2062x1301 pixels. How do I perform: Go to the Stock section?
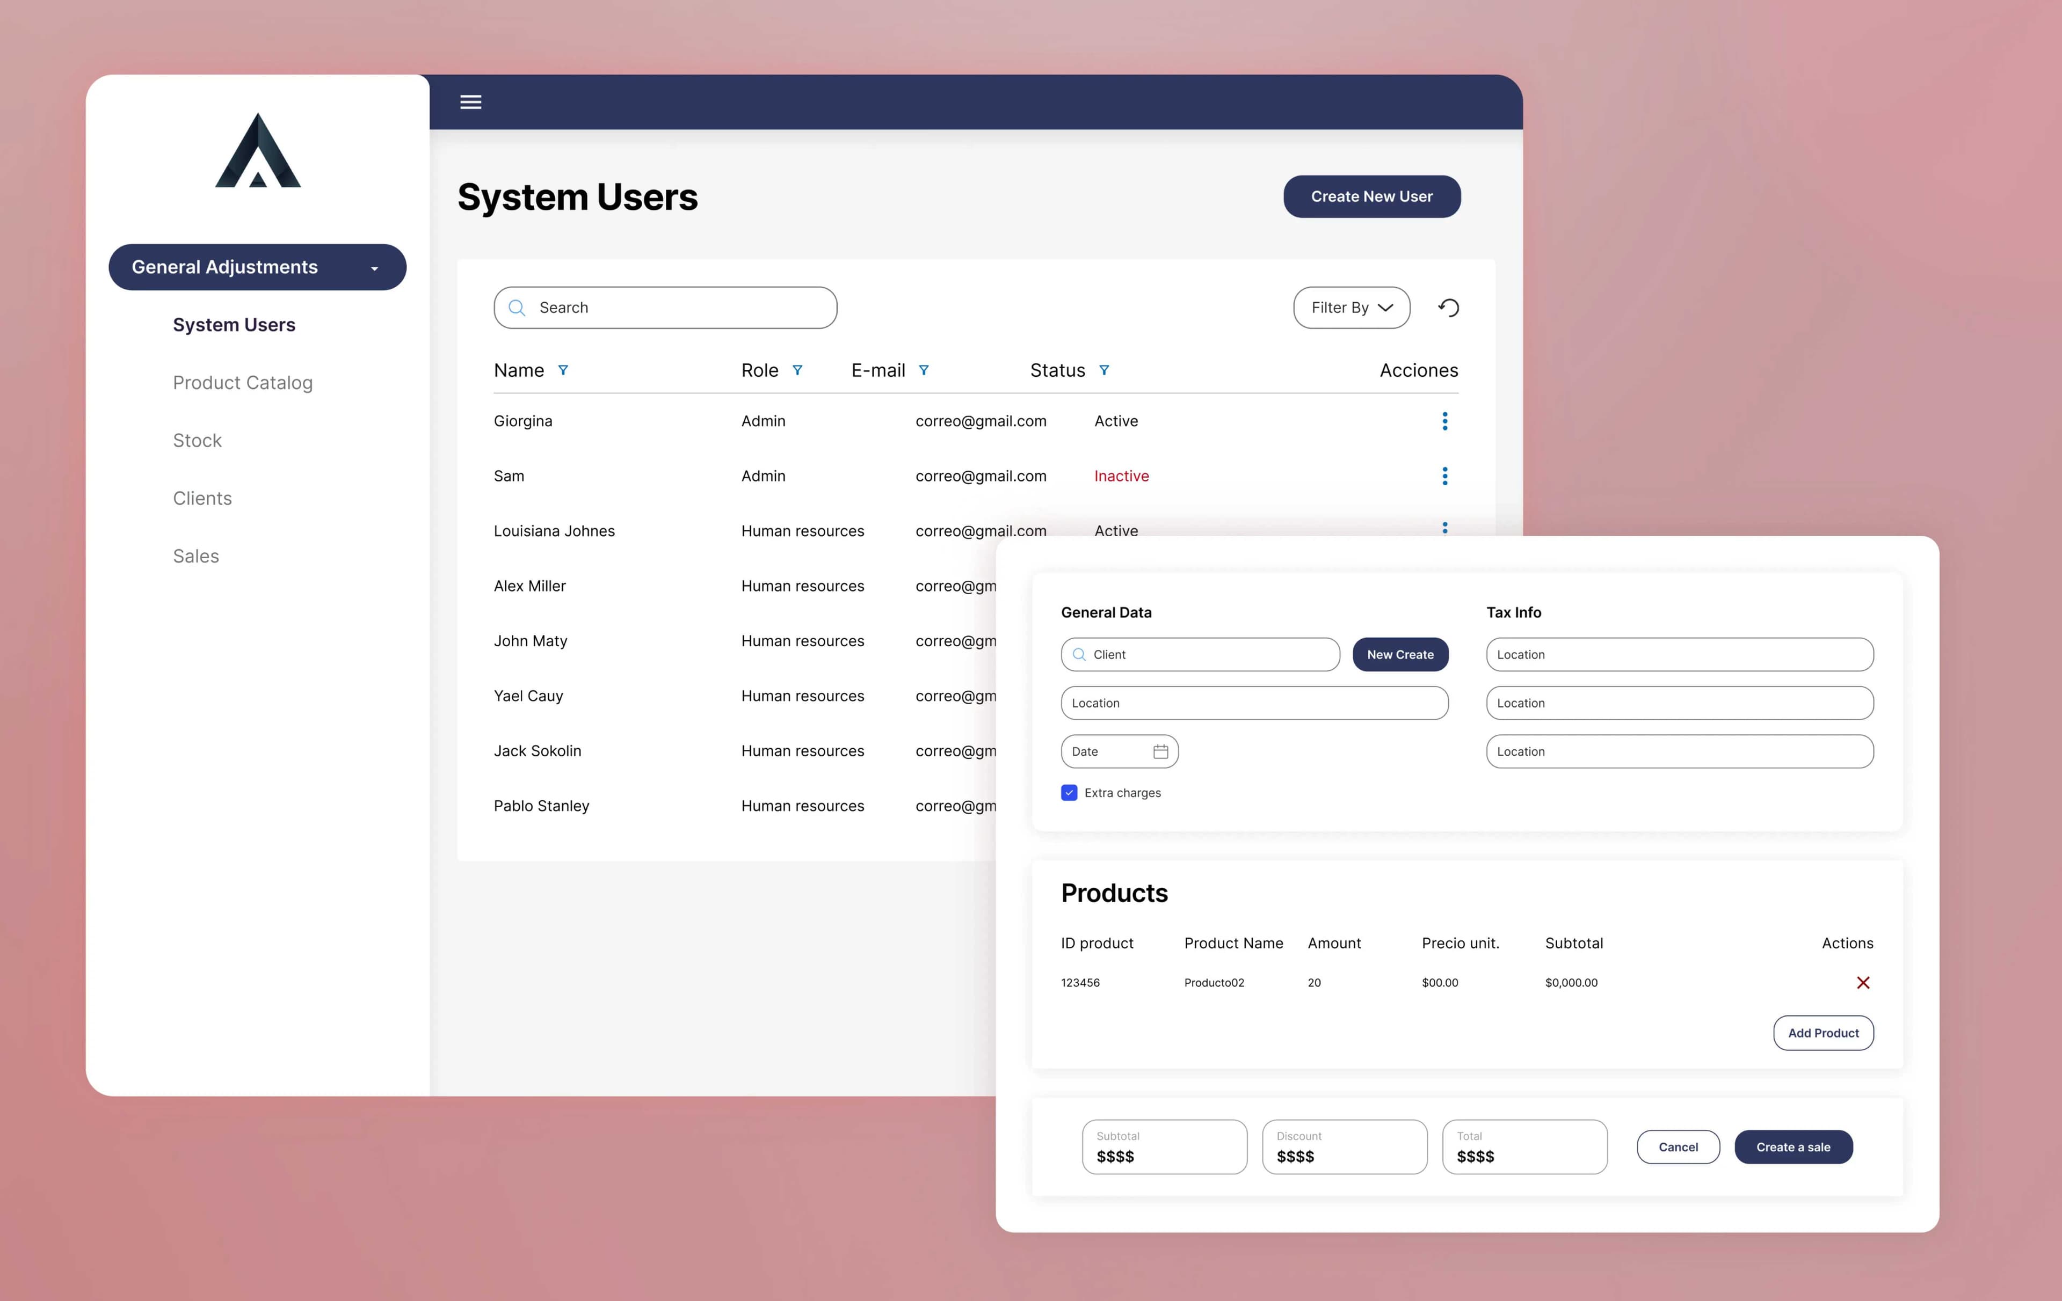[x=197, y=441]
